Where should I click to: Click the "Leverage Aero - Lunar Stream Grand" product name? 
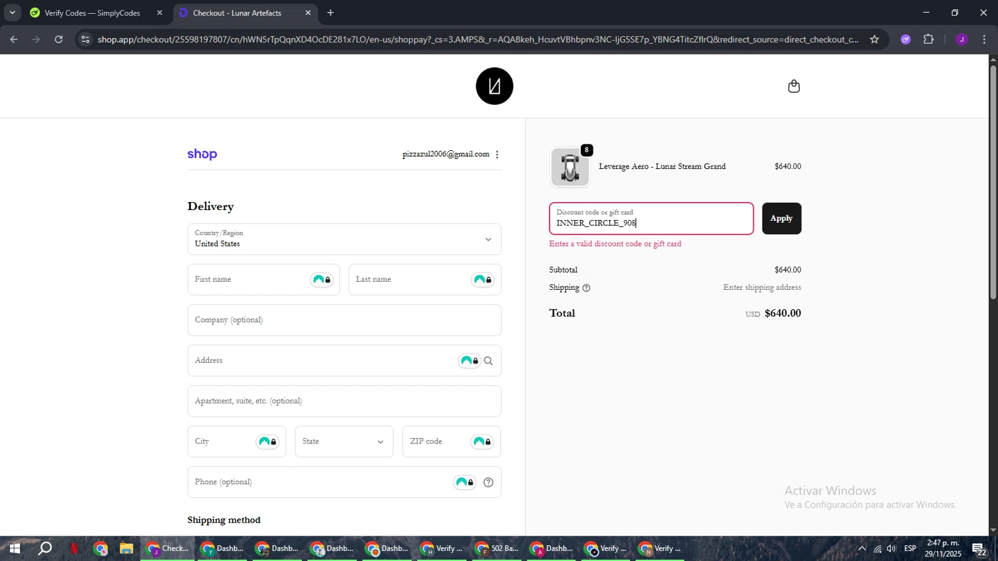[662, 167]
